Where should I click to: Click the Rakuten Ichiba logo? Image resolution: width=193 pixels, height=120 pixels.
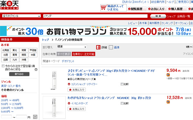click(x=9, y=5)
